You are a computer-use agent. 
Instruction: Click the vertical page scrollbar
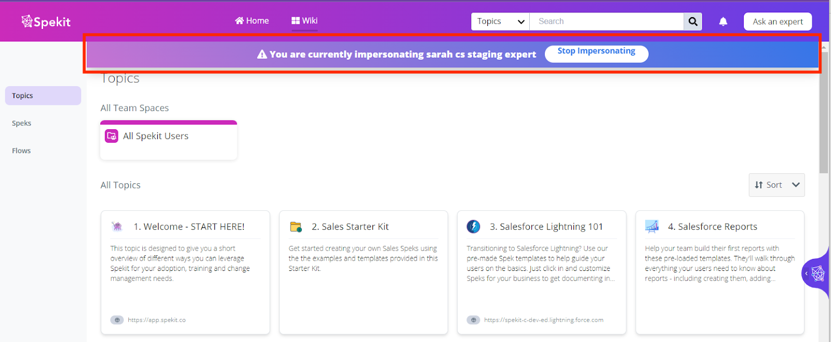824,122
